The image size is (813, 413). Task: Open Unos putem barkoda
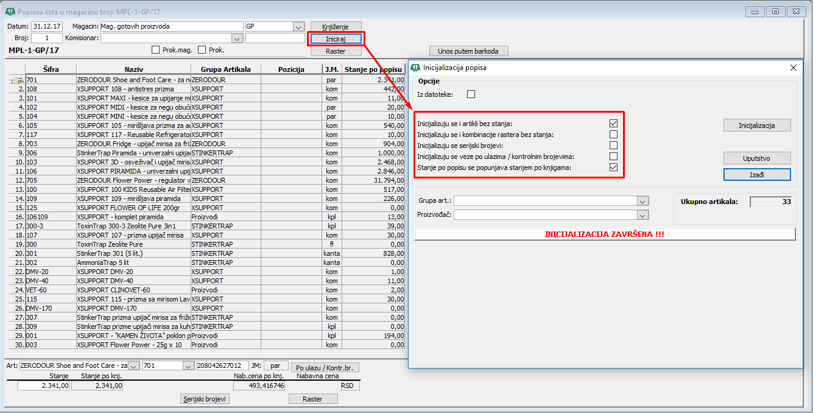pyautogui.click(x=468, y=51)
